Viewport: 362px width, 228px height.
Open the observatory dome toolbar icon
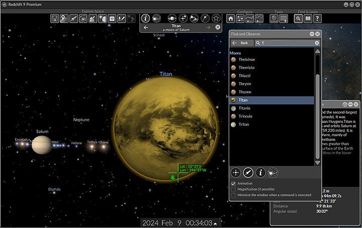(93, 19)
